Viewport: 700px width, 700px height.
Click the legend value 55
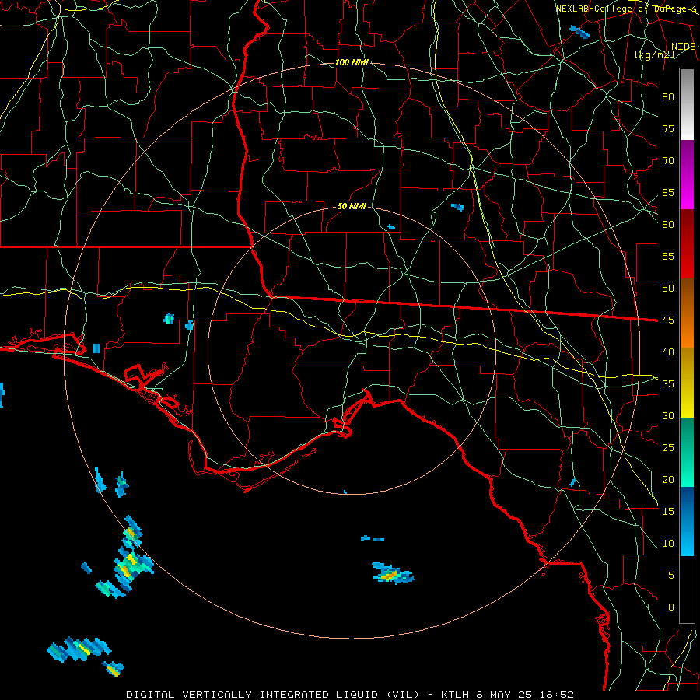pyautogui.click(x=668, y=256)
